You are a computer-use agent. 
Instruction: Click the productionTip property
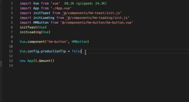click(53, 51)
